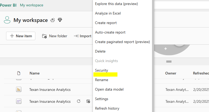The width and height of the screenshot is (209, 112).
Task: Click the diamond premium capacity icon
Action: click(60, 20)
